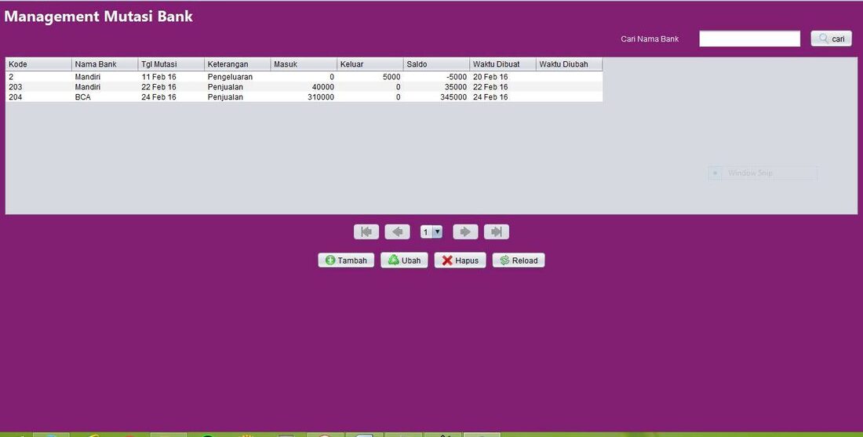The width and height of the screenshot is (863, 437).
Task: Sort by Kode column header
Action: point(38,64)
